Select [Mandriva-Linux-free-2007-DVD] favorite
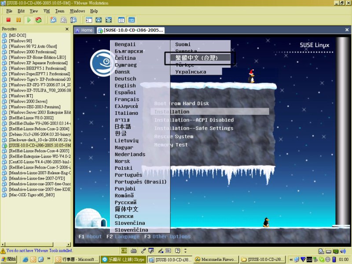The height and width of the screenshot is (264, 352). point(37,178)
